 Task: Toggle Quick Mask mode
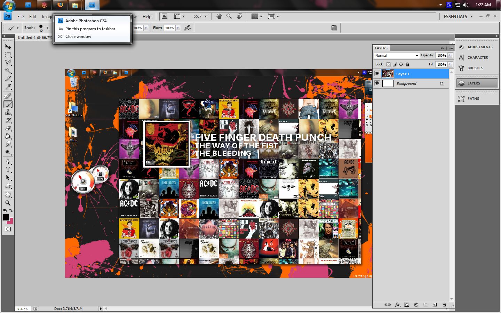pyautogui.click(x=8, y=229)
